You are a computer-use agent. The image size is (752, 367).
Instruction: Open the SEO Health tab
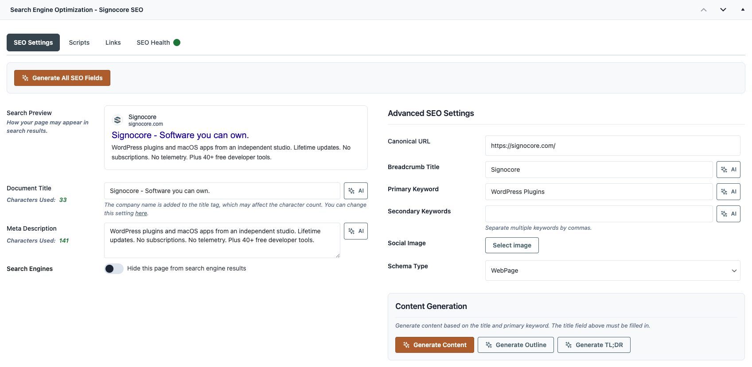pyautogui.click(x=158, y=42)
